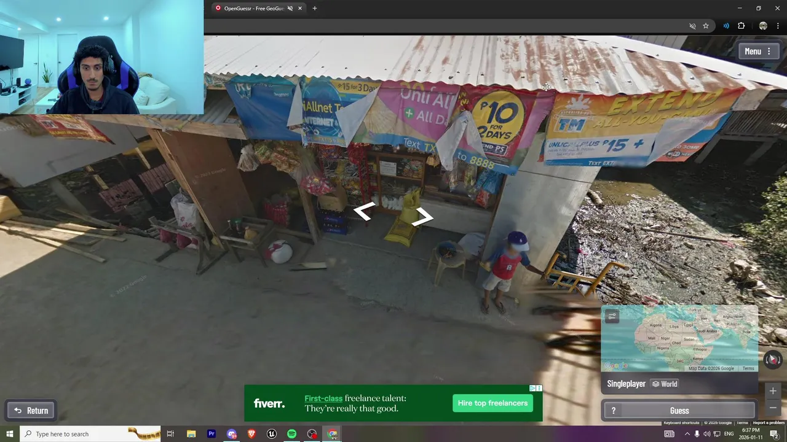Open the clock showing 6:37 PM
The height and width of the screenshot is (442, 787).
750,434
